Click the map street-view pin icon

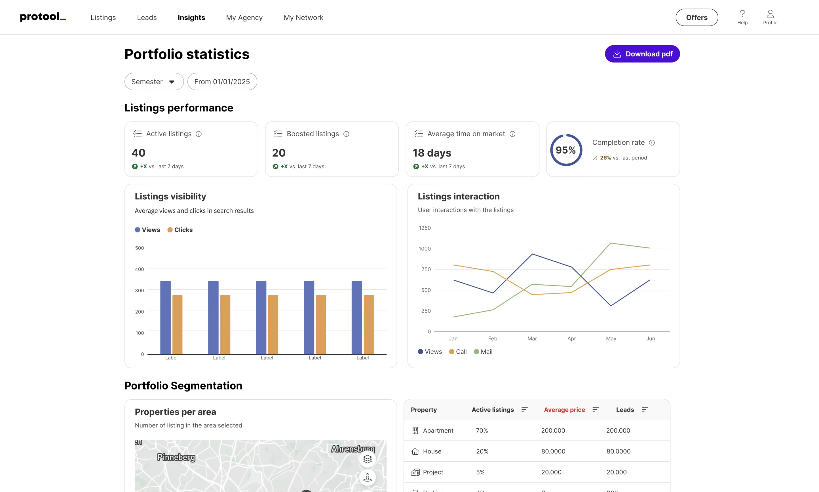[367, 477]
